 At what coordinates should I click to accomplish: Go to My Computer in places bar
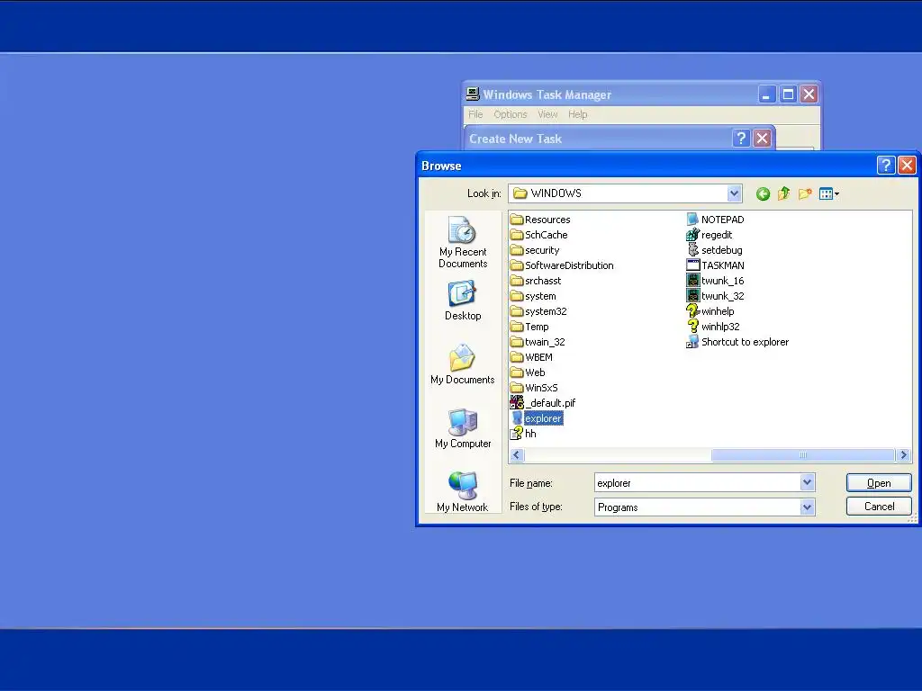[463, 428]
